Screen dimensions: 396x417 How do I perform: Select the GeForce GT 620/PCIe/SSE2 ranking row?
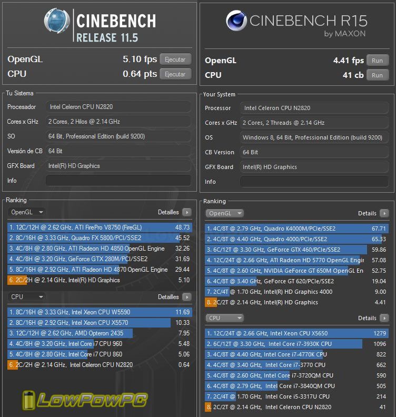click(x=297, y=281)
